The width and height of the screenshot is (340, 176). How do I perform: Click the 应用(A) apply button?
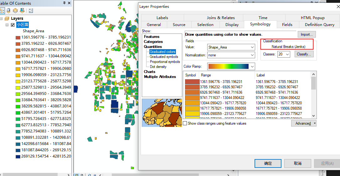pyautogui.click(x=327, y=163)
